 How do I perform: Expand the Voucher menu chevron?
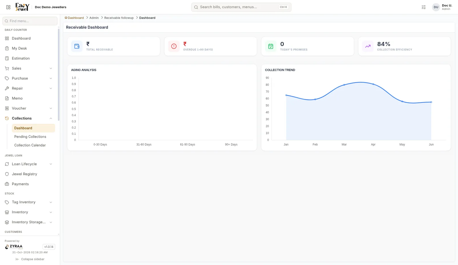[51, 108]
